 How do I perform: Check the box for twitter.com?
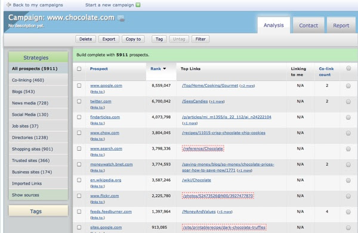(x=79, y=101)
